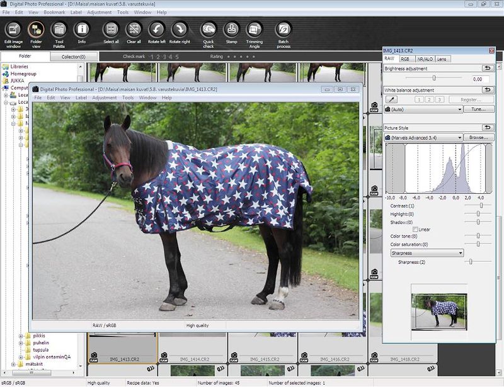
Task: Launch Quick check
Action: 209,35
